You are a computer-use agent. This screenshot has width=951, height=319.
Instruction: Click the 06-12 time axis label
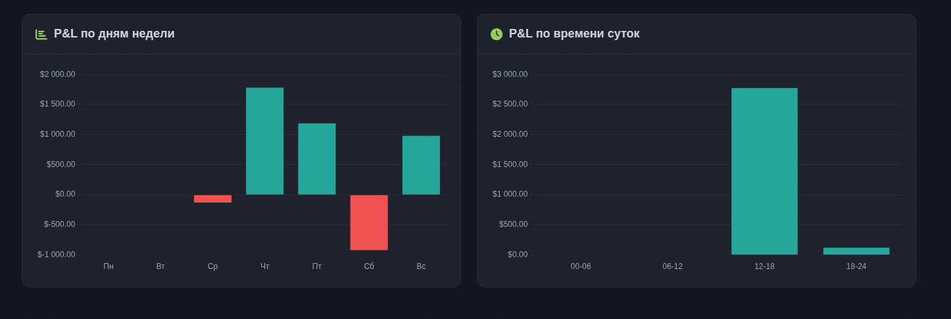tap(672, 266)
